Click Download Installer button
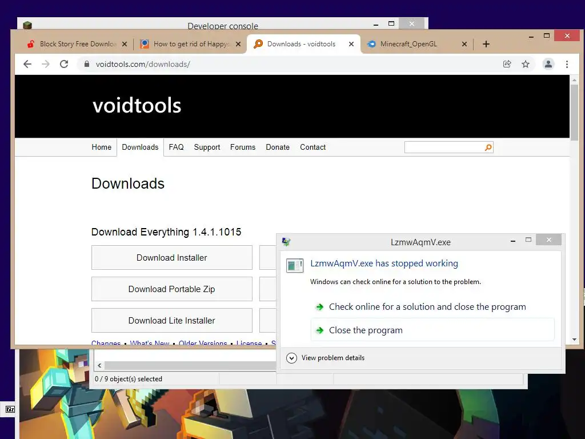Screen dimensions: 585x439 click(171, 258)
